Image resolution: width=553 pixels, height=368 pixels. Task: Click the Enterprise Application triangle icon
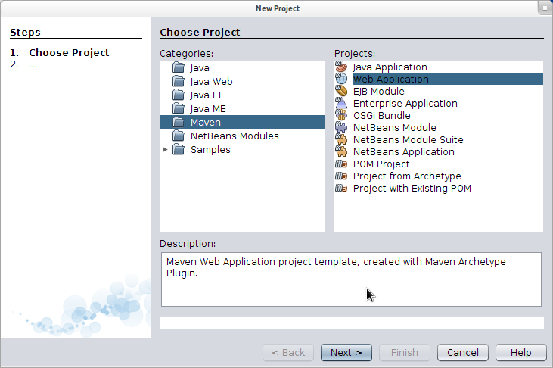coord(341,103)
